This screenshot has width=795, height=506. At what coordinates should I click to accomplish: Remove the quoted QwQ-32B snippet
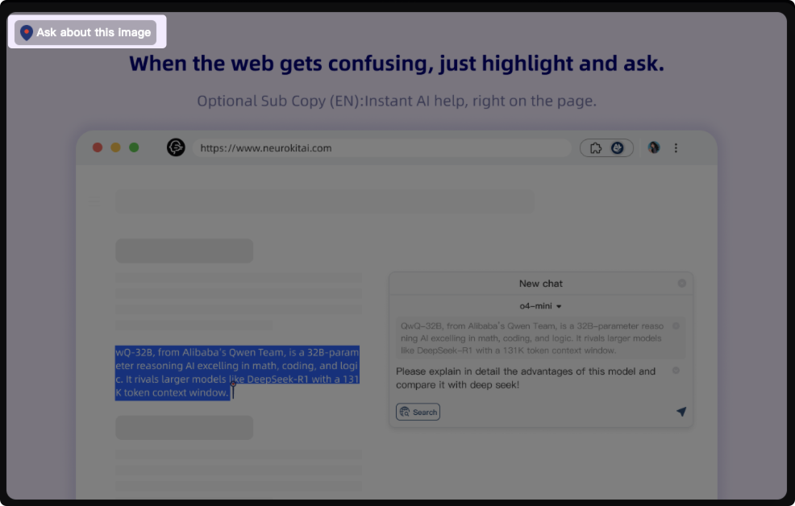click(x=676, y=326)
